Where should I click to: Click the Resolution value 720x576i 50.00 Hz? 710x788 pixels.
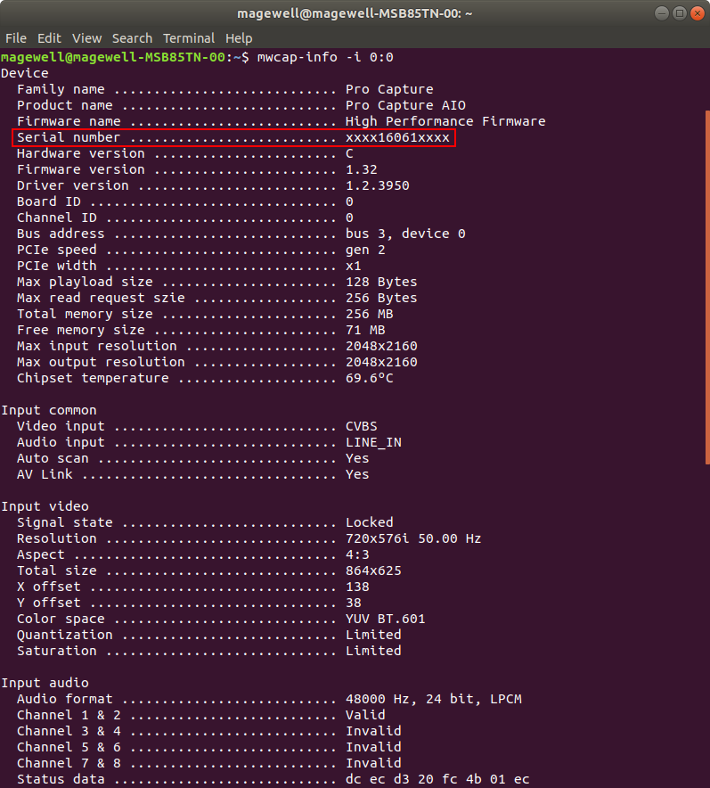click(x=413, y=539)
